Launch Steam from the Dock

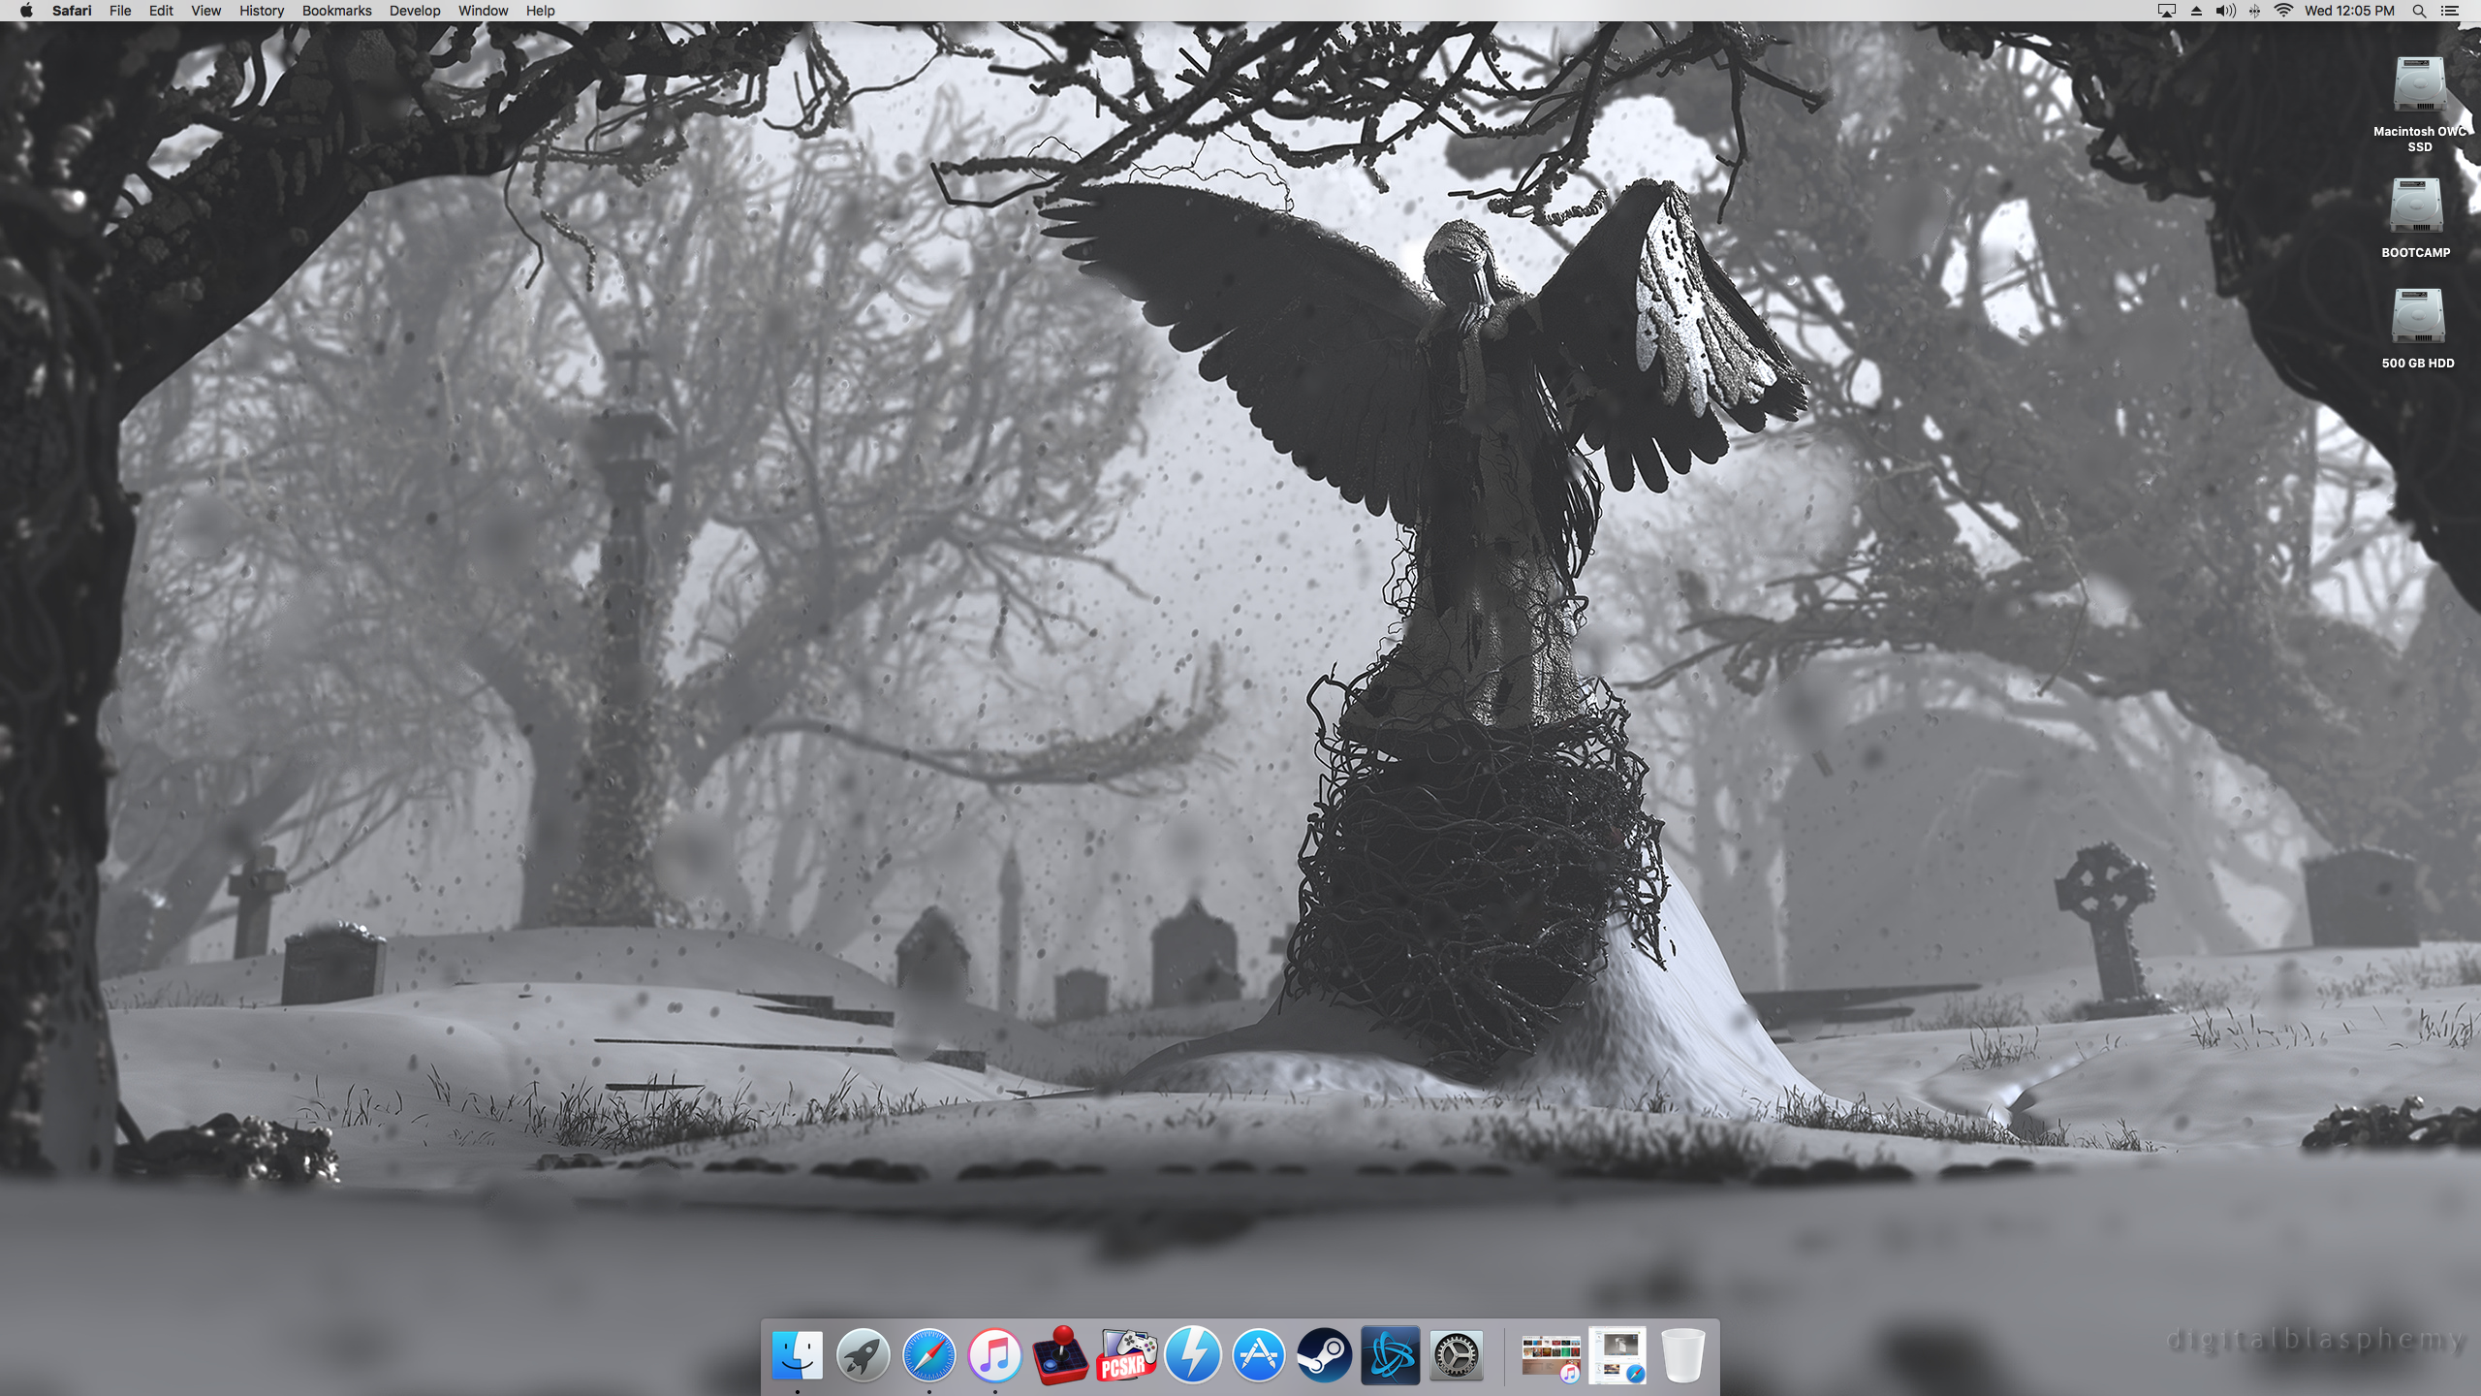[x=1324, y=1354]
